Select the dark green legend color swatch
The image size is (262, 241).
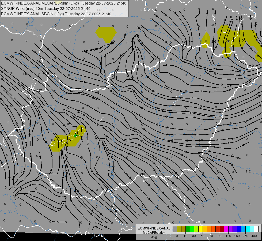pos(188,229)
